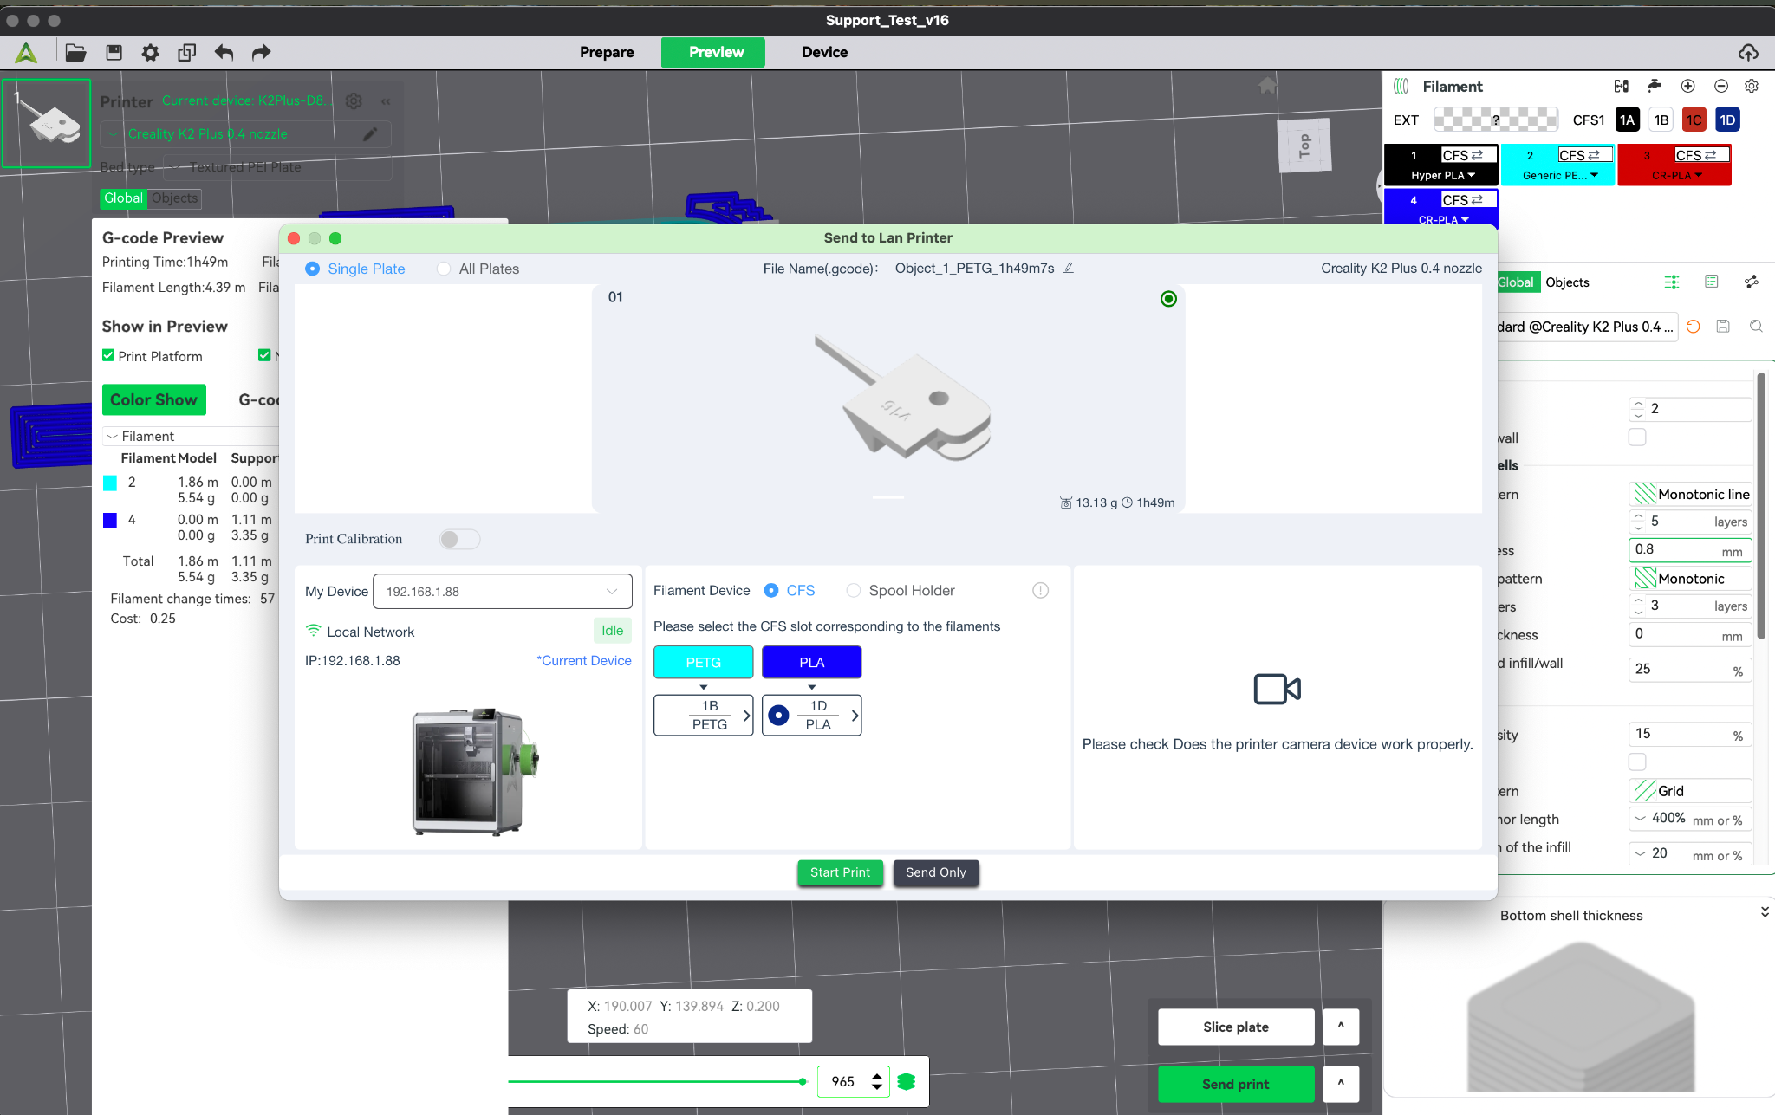This screenshot has height=1115, width=1775.
Task: Open filament settings with the gear icon
Action: point(1752,86)
